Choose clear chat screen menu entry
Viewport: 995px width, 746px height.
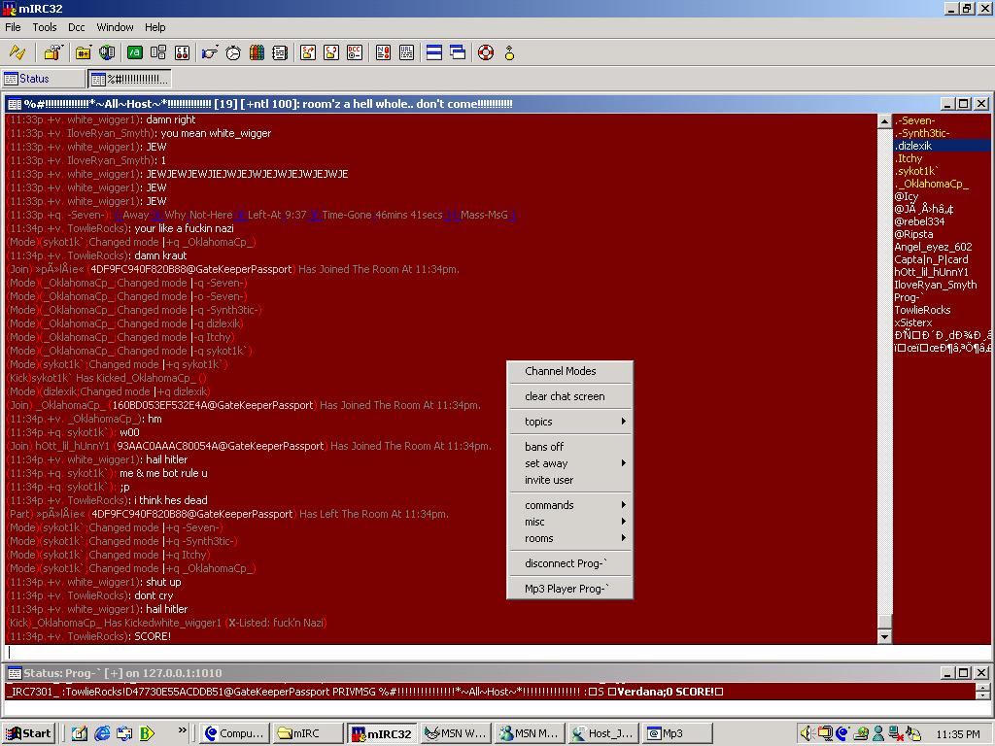pos(565,396)
